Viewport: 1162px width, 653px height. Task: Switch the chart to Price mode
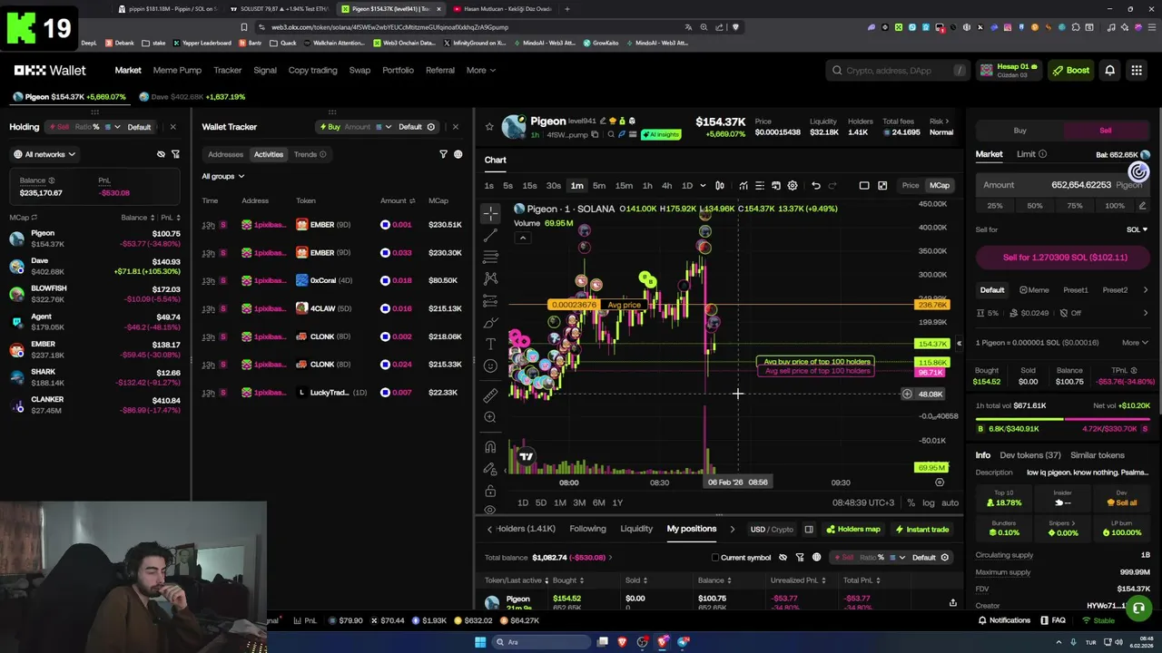(x=910, y=185)
